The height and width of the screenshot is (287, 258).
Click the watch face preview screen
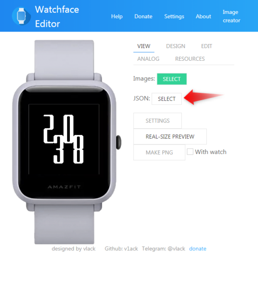coord(64,139)
